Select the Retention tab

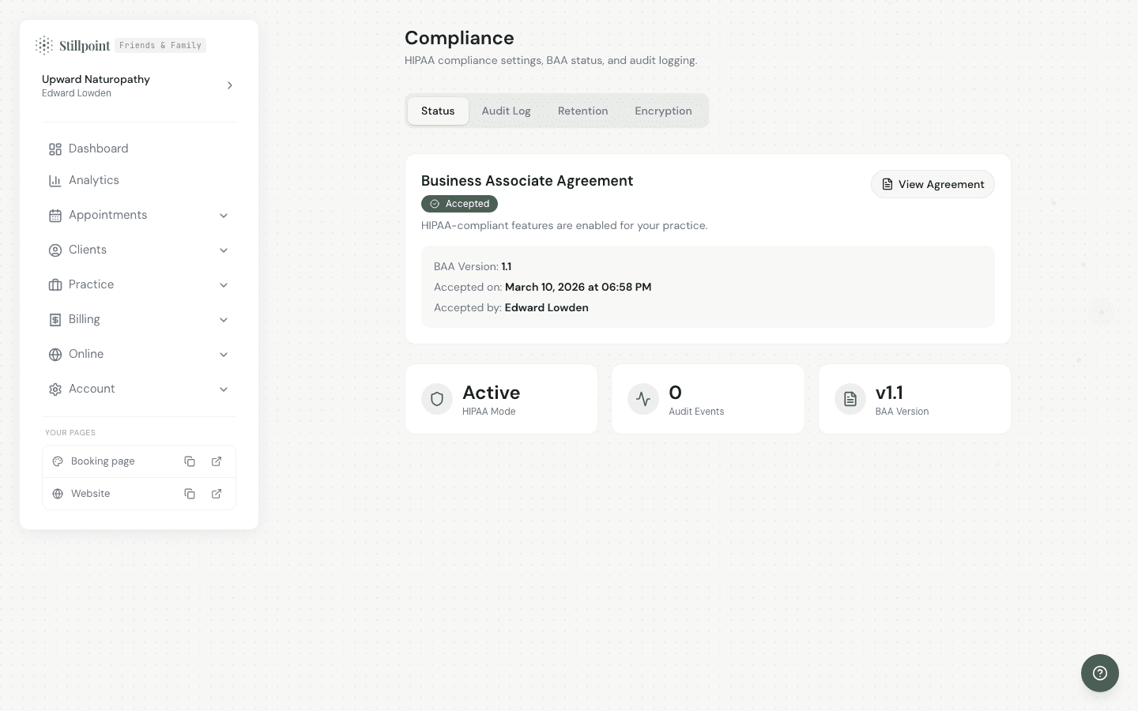582,111
